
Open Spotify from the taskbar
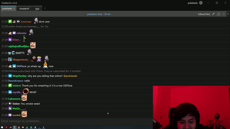(x=31, y=128)
